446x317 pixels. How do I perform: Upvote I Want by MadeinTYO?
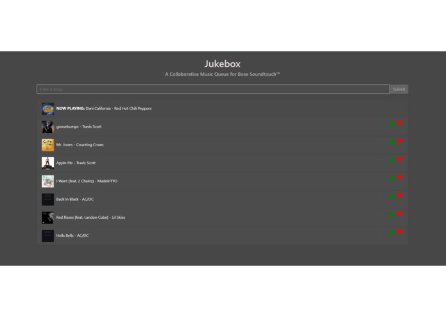pyautogui.click(x=391, y=178)
